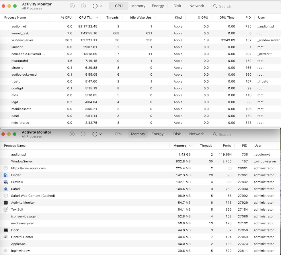Select WindowServer row in CPU window
The width and height of the screenshot is (281, 255).
pyautogui.click(x=140, y=40)
